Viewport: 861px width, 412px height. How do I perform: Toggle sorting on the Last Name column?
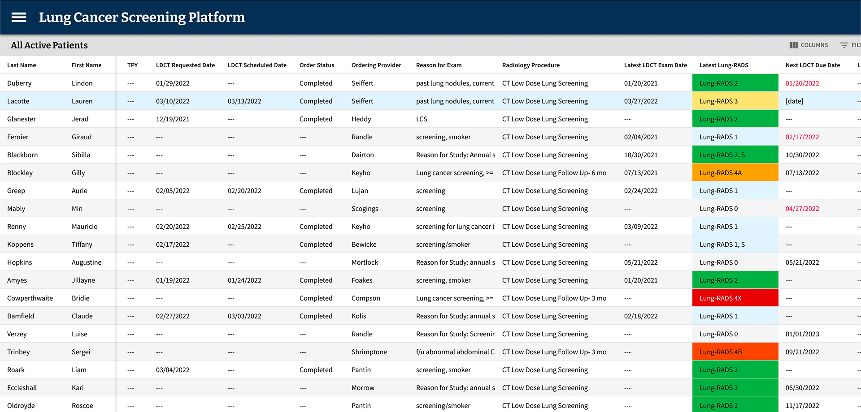pyautogui.click(x=21, y=65)
